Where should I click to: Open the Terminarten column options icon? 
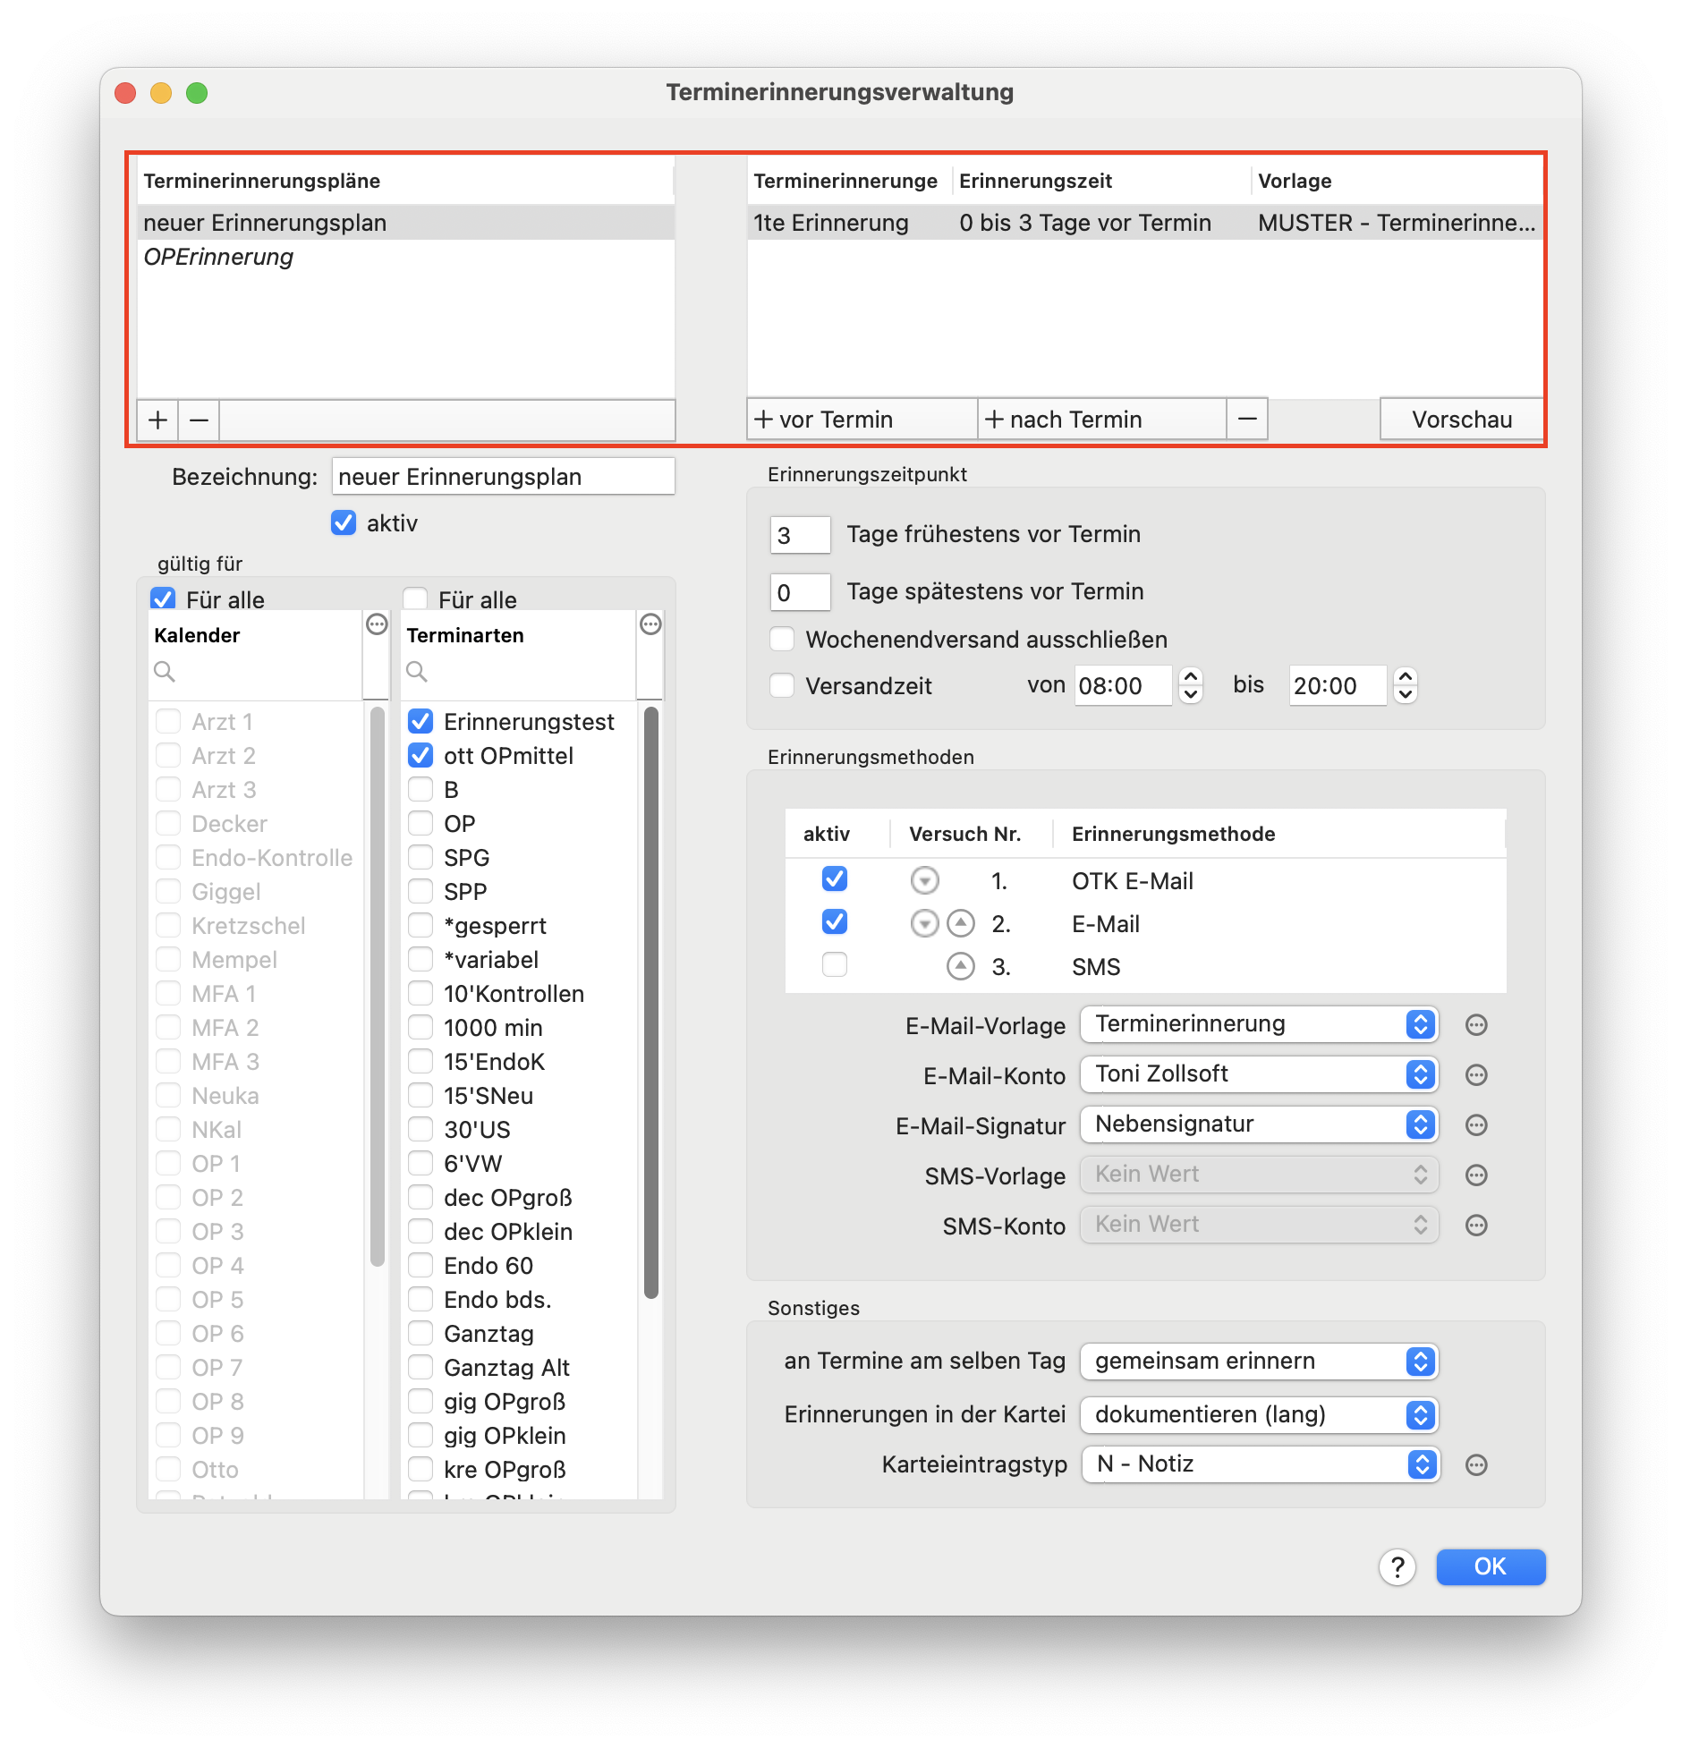pyautogui.click(x=651, y=624)
